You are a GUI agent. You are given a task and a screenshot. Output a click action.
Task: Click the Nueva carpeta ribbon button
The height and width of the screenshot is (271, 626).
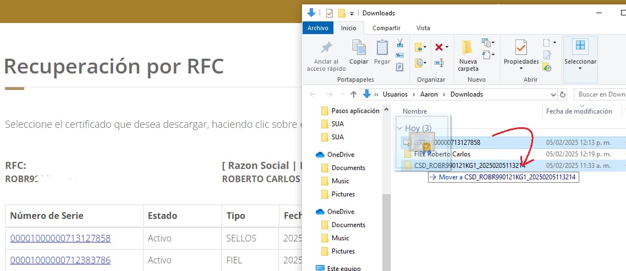[468, 56]
